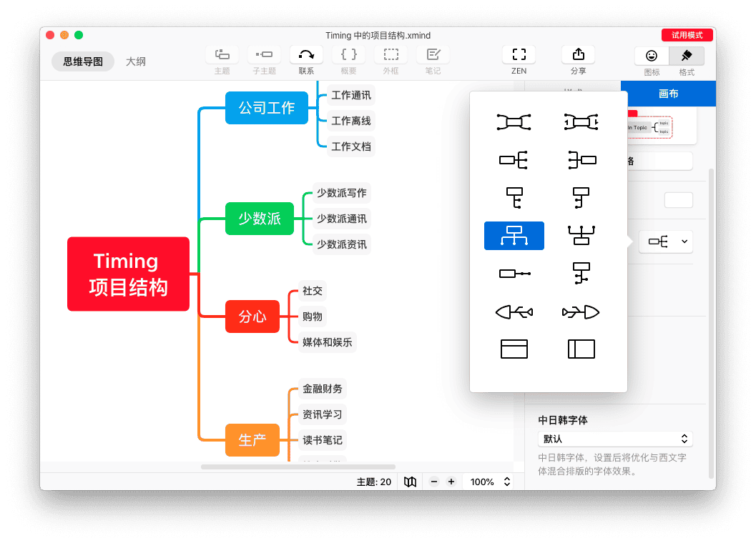Choose the horizontal timeline structure
This screenshot has height=543, width=756.
tap(514, 274)
